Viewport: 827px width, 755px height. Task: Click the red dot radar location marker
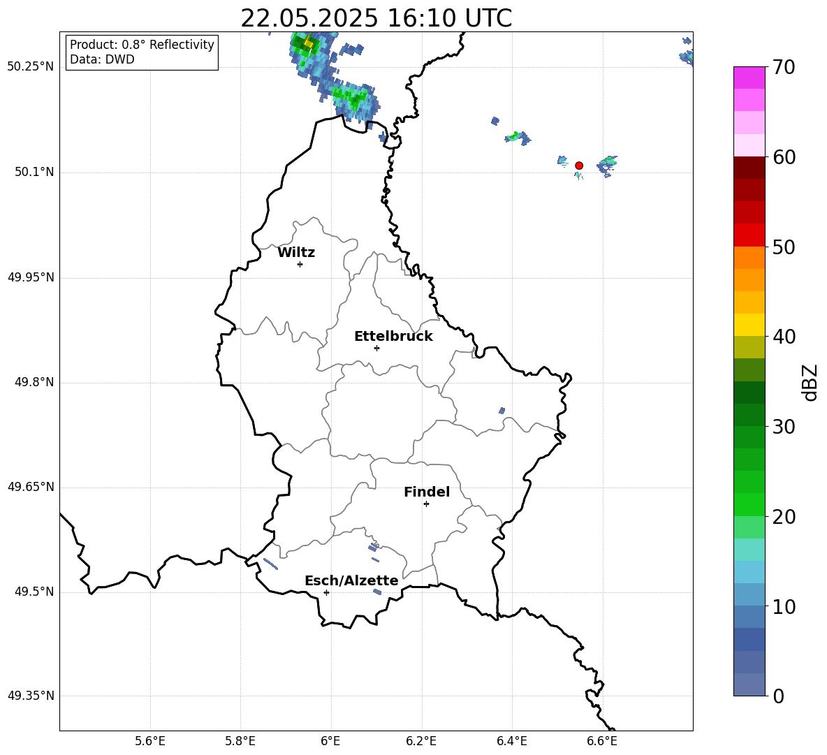point(578,166)
